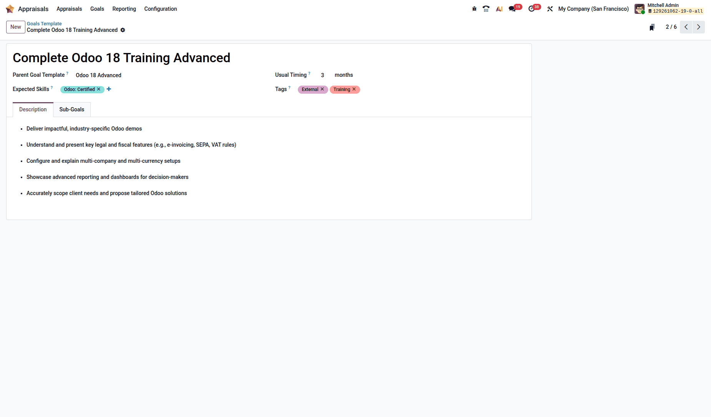
Task: Click the pager counter 2 / 6
Action: pos(671,27)
